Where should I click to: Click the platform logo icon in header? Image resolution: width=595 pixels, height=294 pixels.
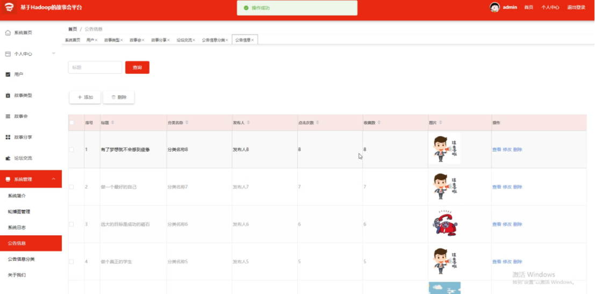[9, 8]
